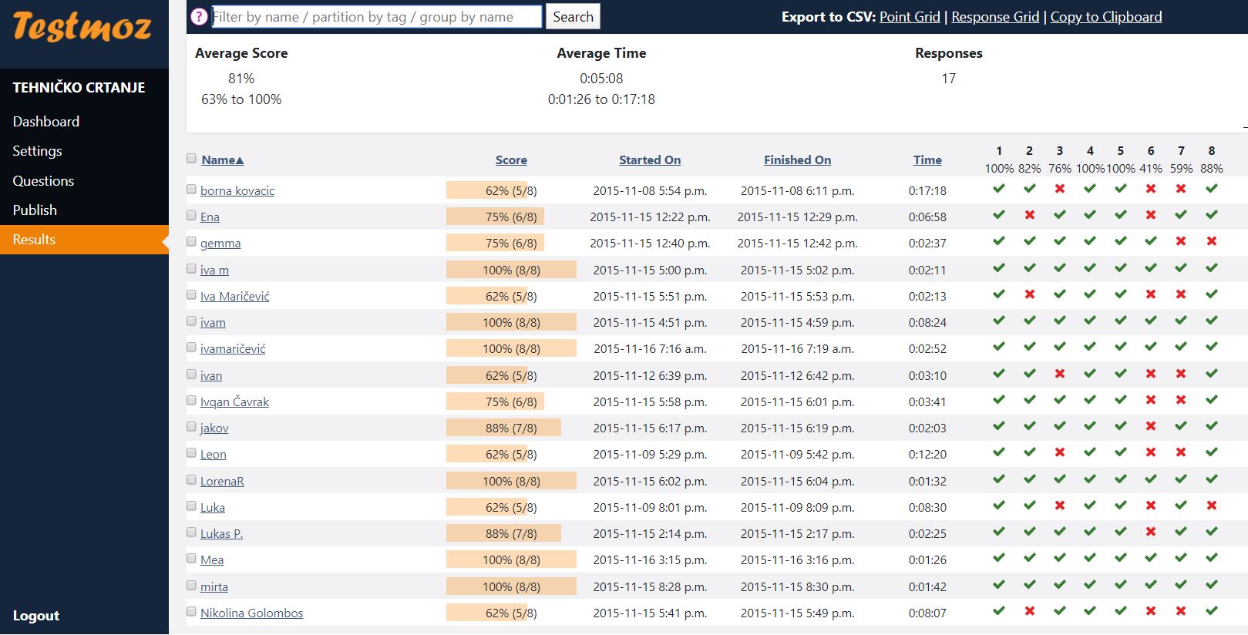Screen dimensions: 1248x635
Task: Click Luka's question 3 red cross
Action: (1060, 506)
